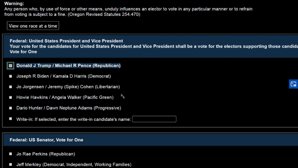Select Dario Hunter / Dawn Neptune Adams checkbox

10,108
